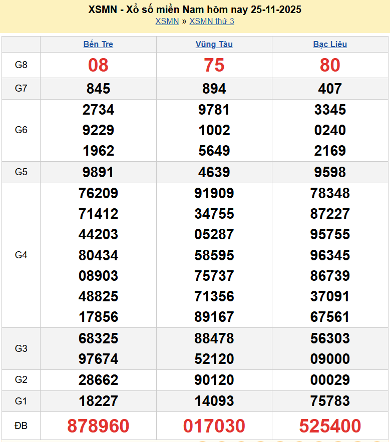Open the XSMN thứ 3 link
The width and height of the screenshot is (390, 442).
point(212,21)
